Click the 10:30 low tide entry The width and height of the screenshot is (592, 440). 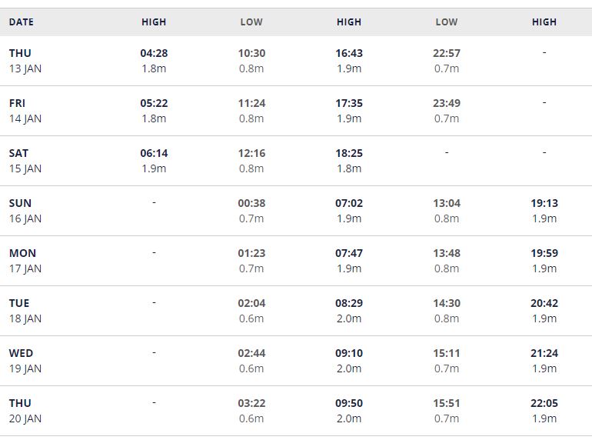pyautogui.click(x=251, y=53)
